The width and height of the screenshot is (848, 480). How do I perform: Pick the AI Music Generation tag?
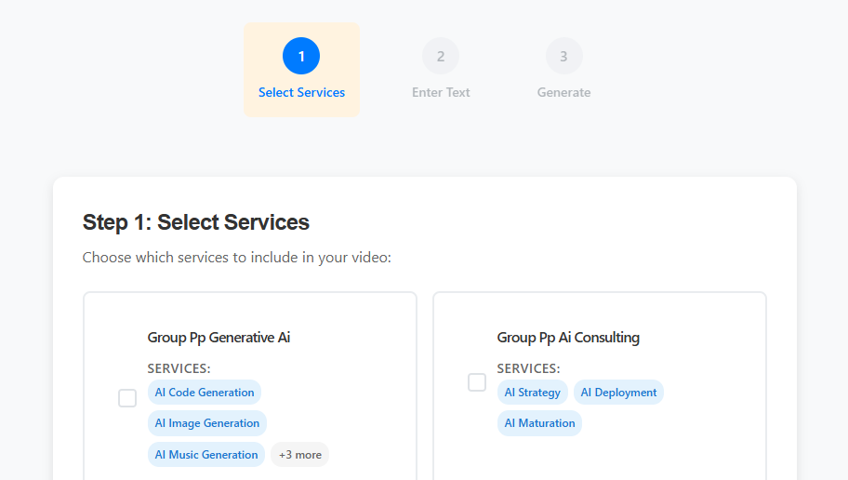coord(206,455)
